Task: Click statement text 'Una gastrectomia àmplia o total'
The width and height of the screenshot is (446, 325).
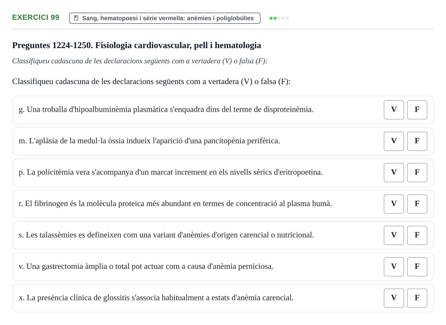Action: point(146,266)
